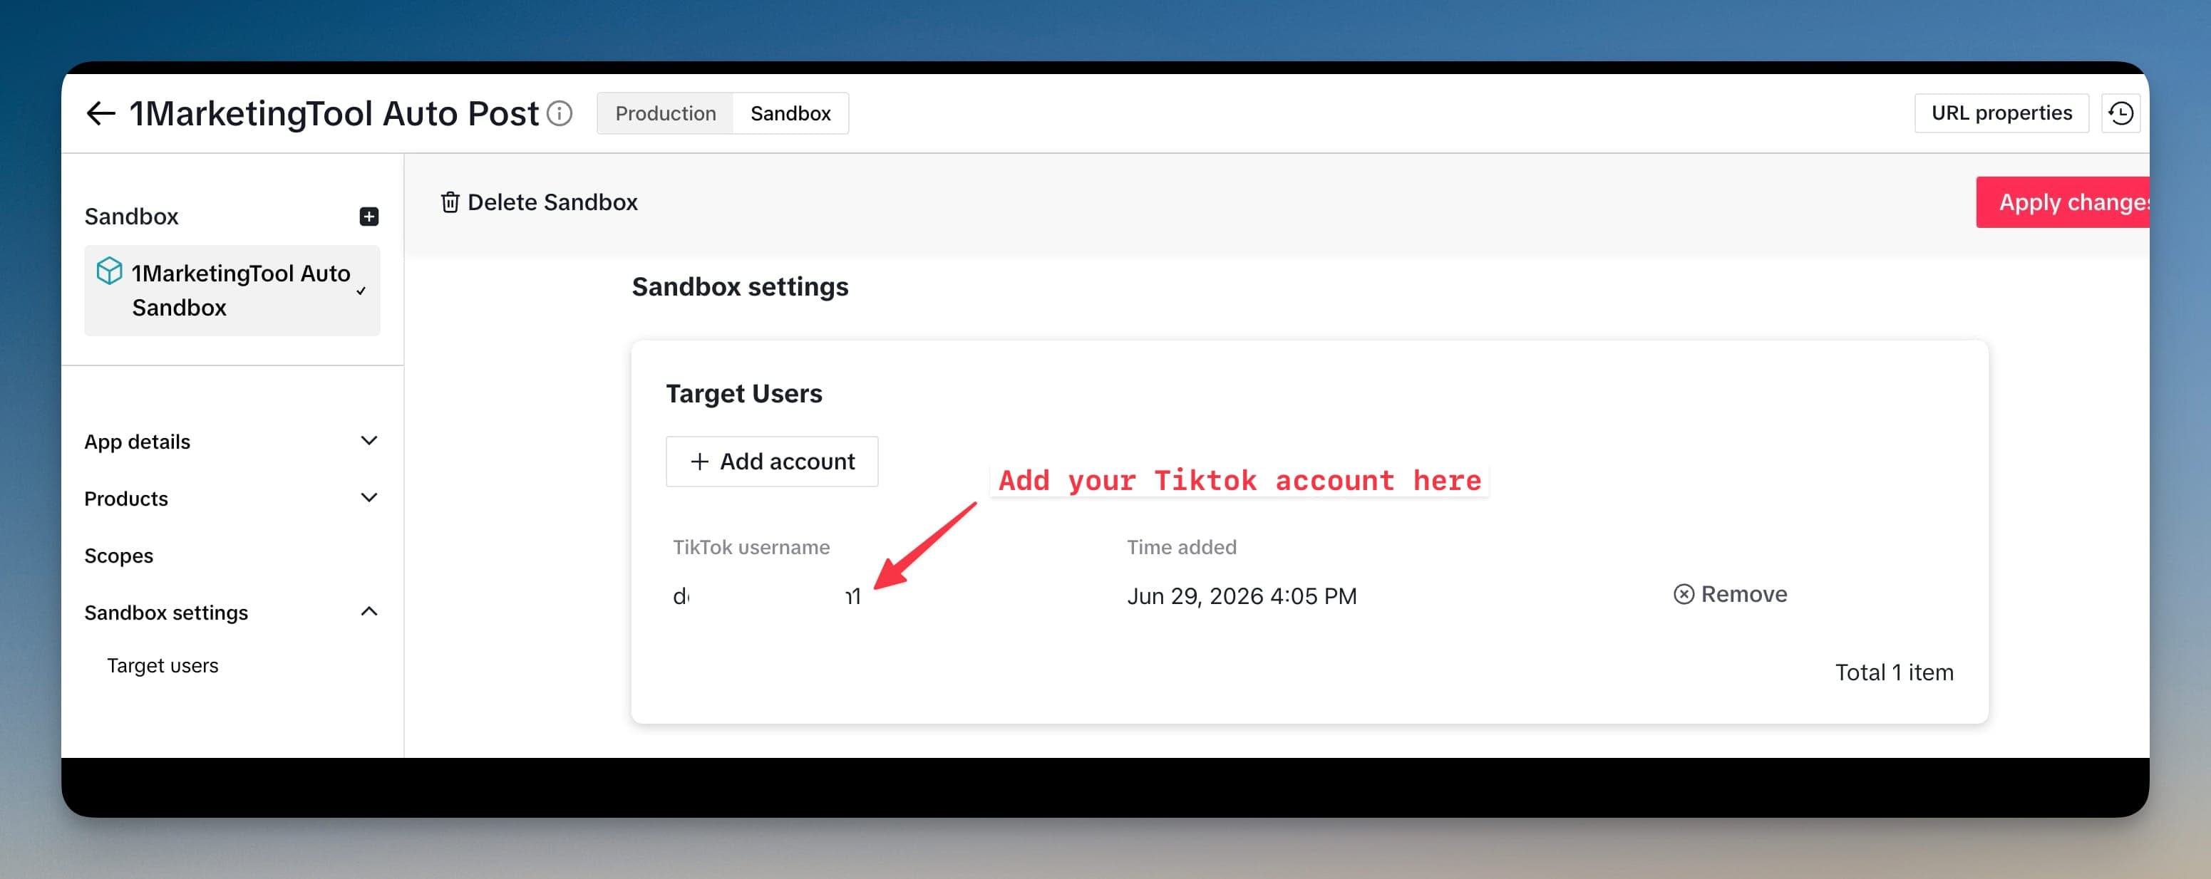Click the Sandbox heading in the sidebar
The height and width of the screenshot is (879, 2211).
click(x=131, y=216)
